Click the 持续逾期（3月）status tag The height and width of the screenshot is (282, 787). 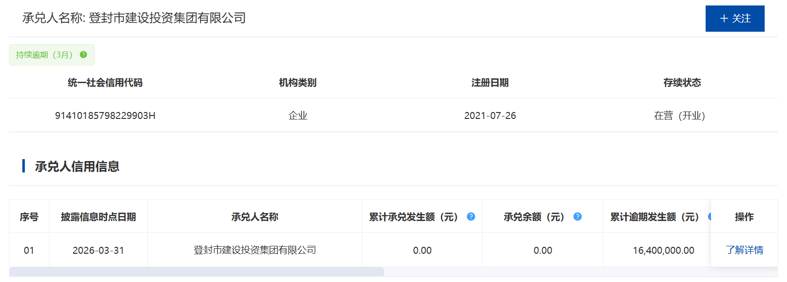44,55
